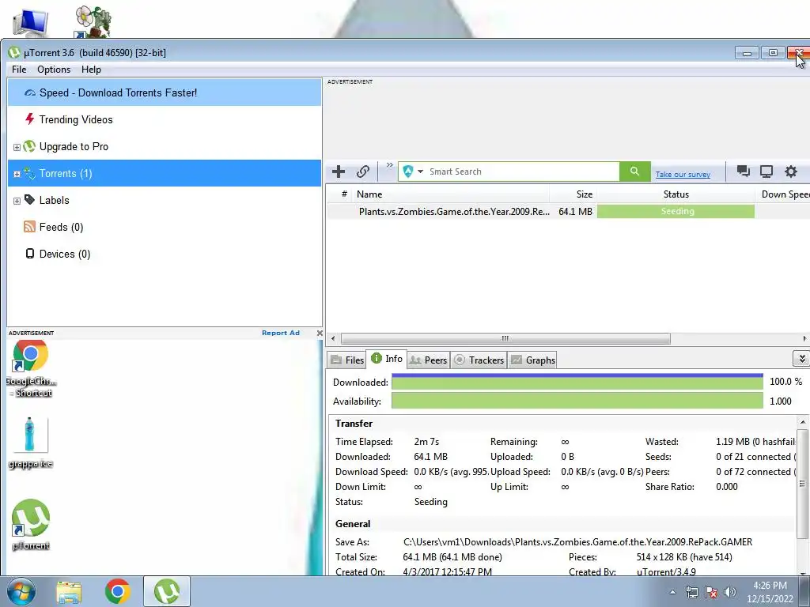Click Report Ad link
810x607 pixels.
click(281, 333)
